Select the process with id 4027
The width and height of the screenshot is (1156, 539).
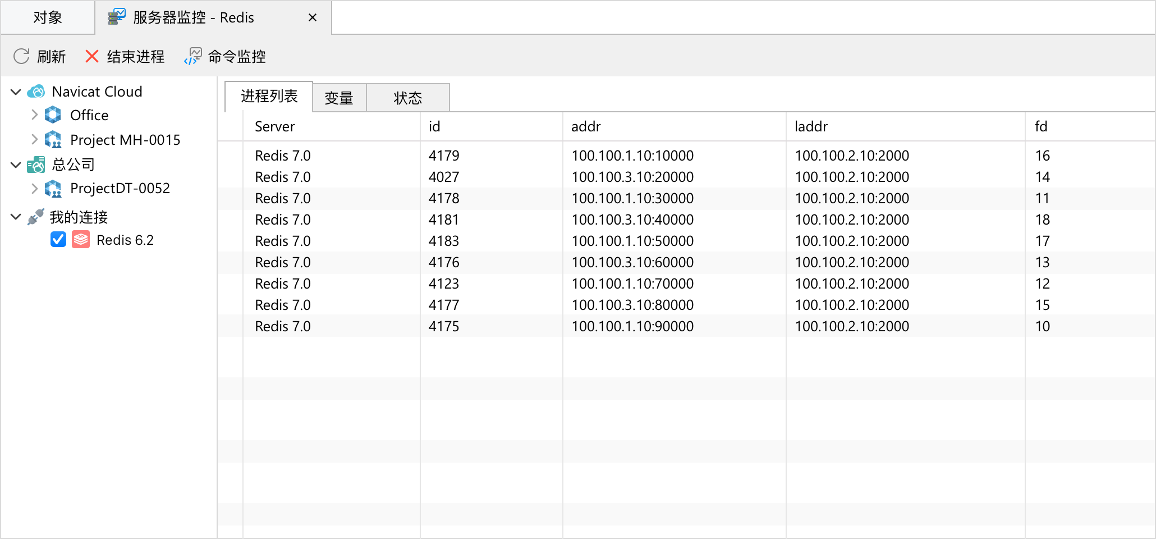687,177
